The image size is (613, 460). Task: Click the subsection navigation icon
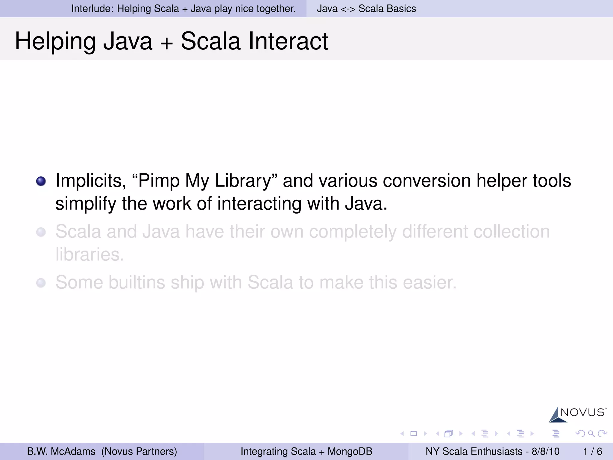point(485,434)
